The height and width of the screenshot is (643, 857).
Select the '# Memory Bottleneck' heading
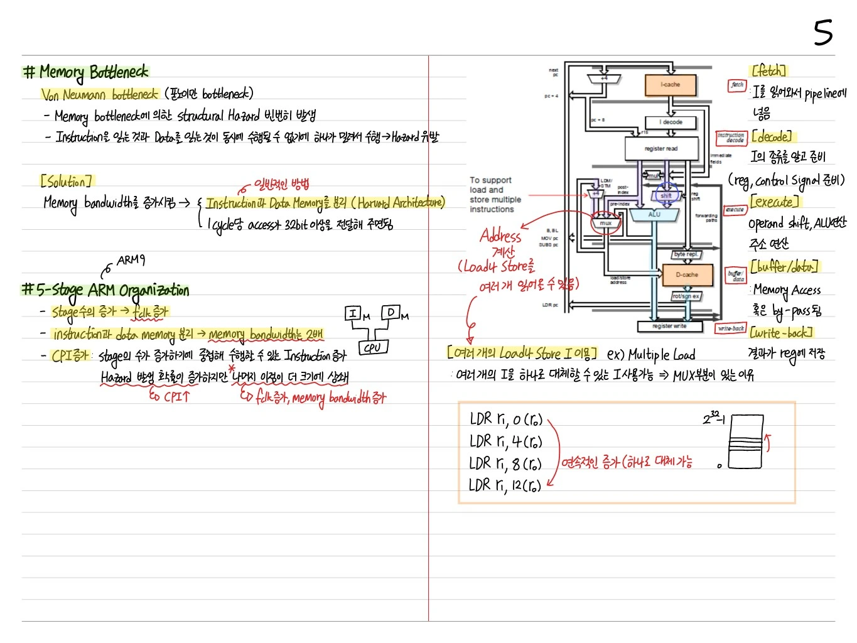86,72
